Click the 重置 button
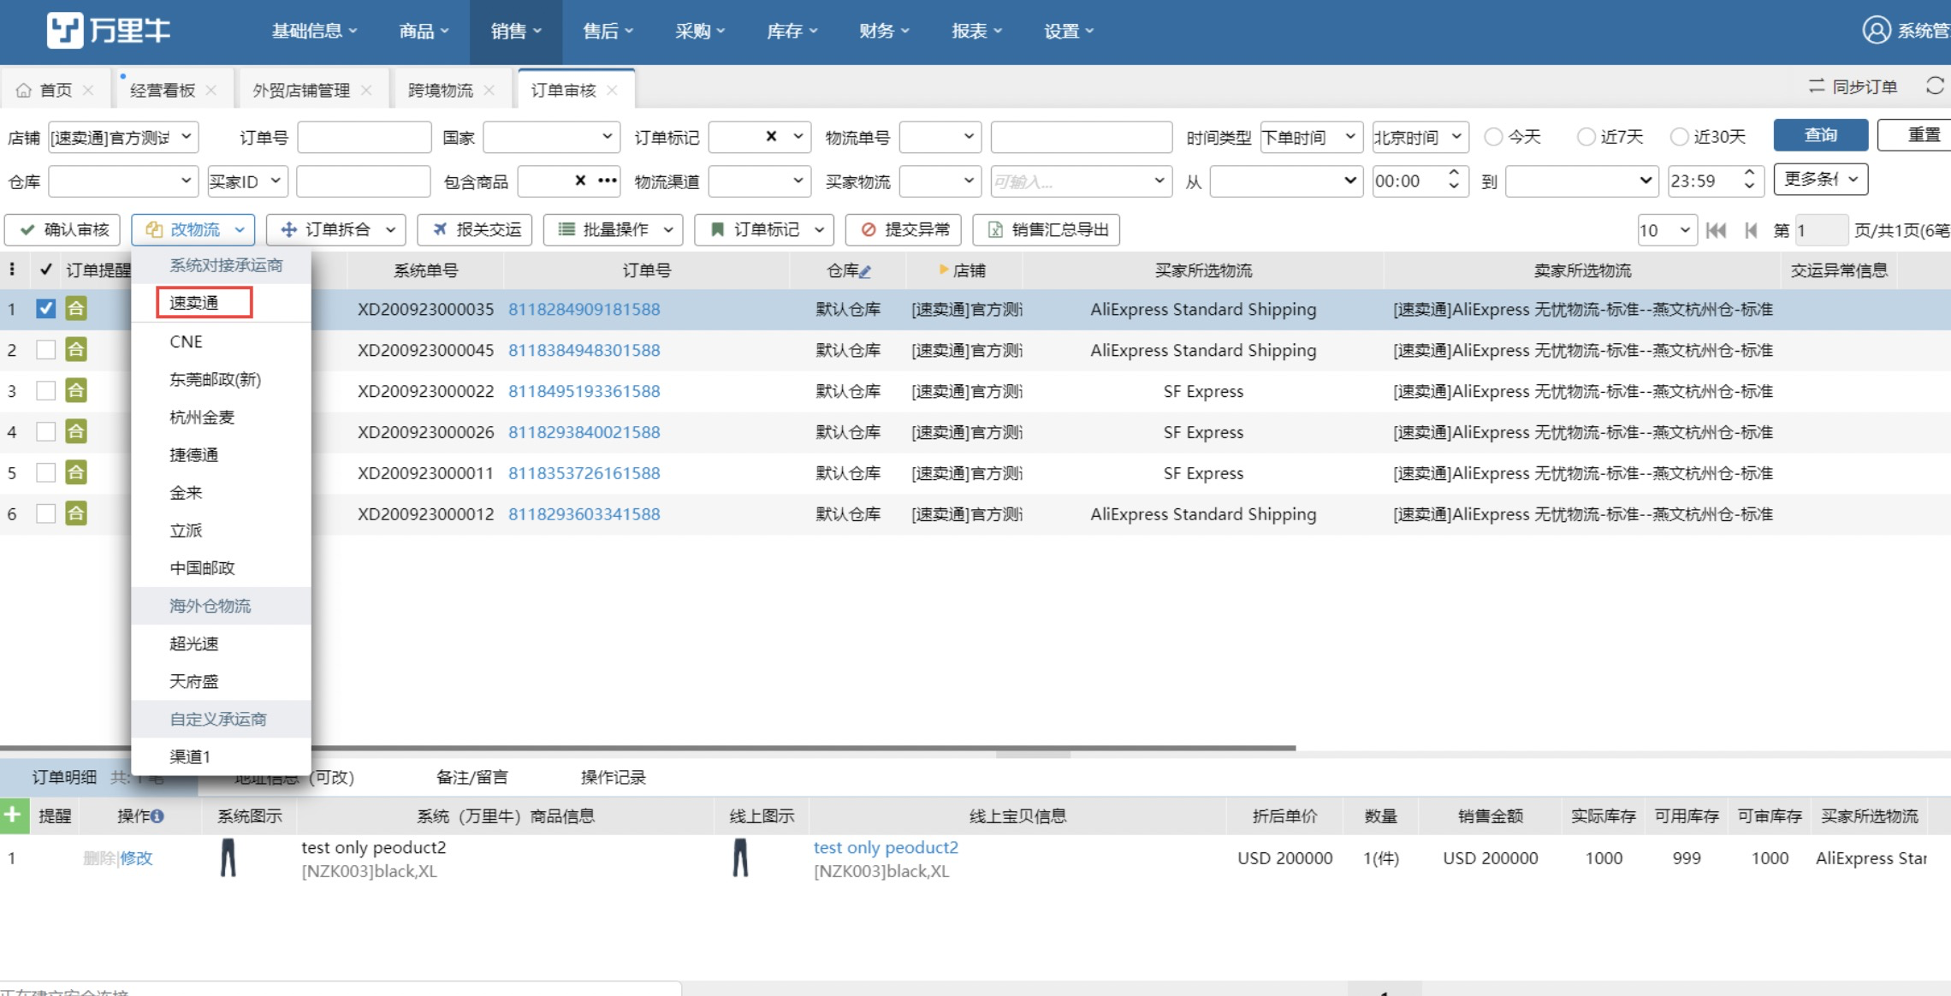 (1917, 135)
